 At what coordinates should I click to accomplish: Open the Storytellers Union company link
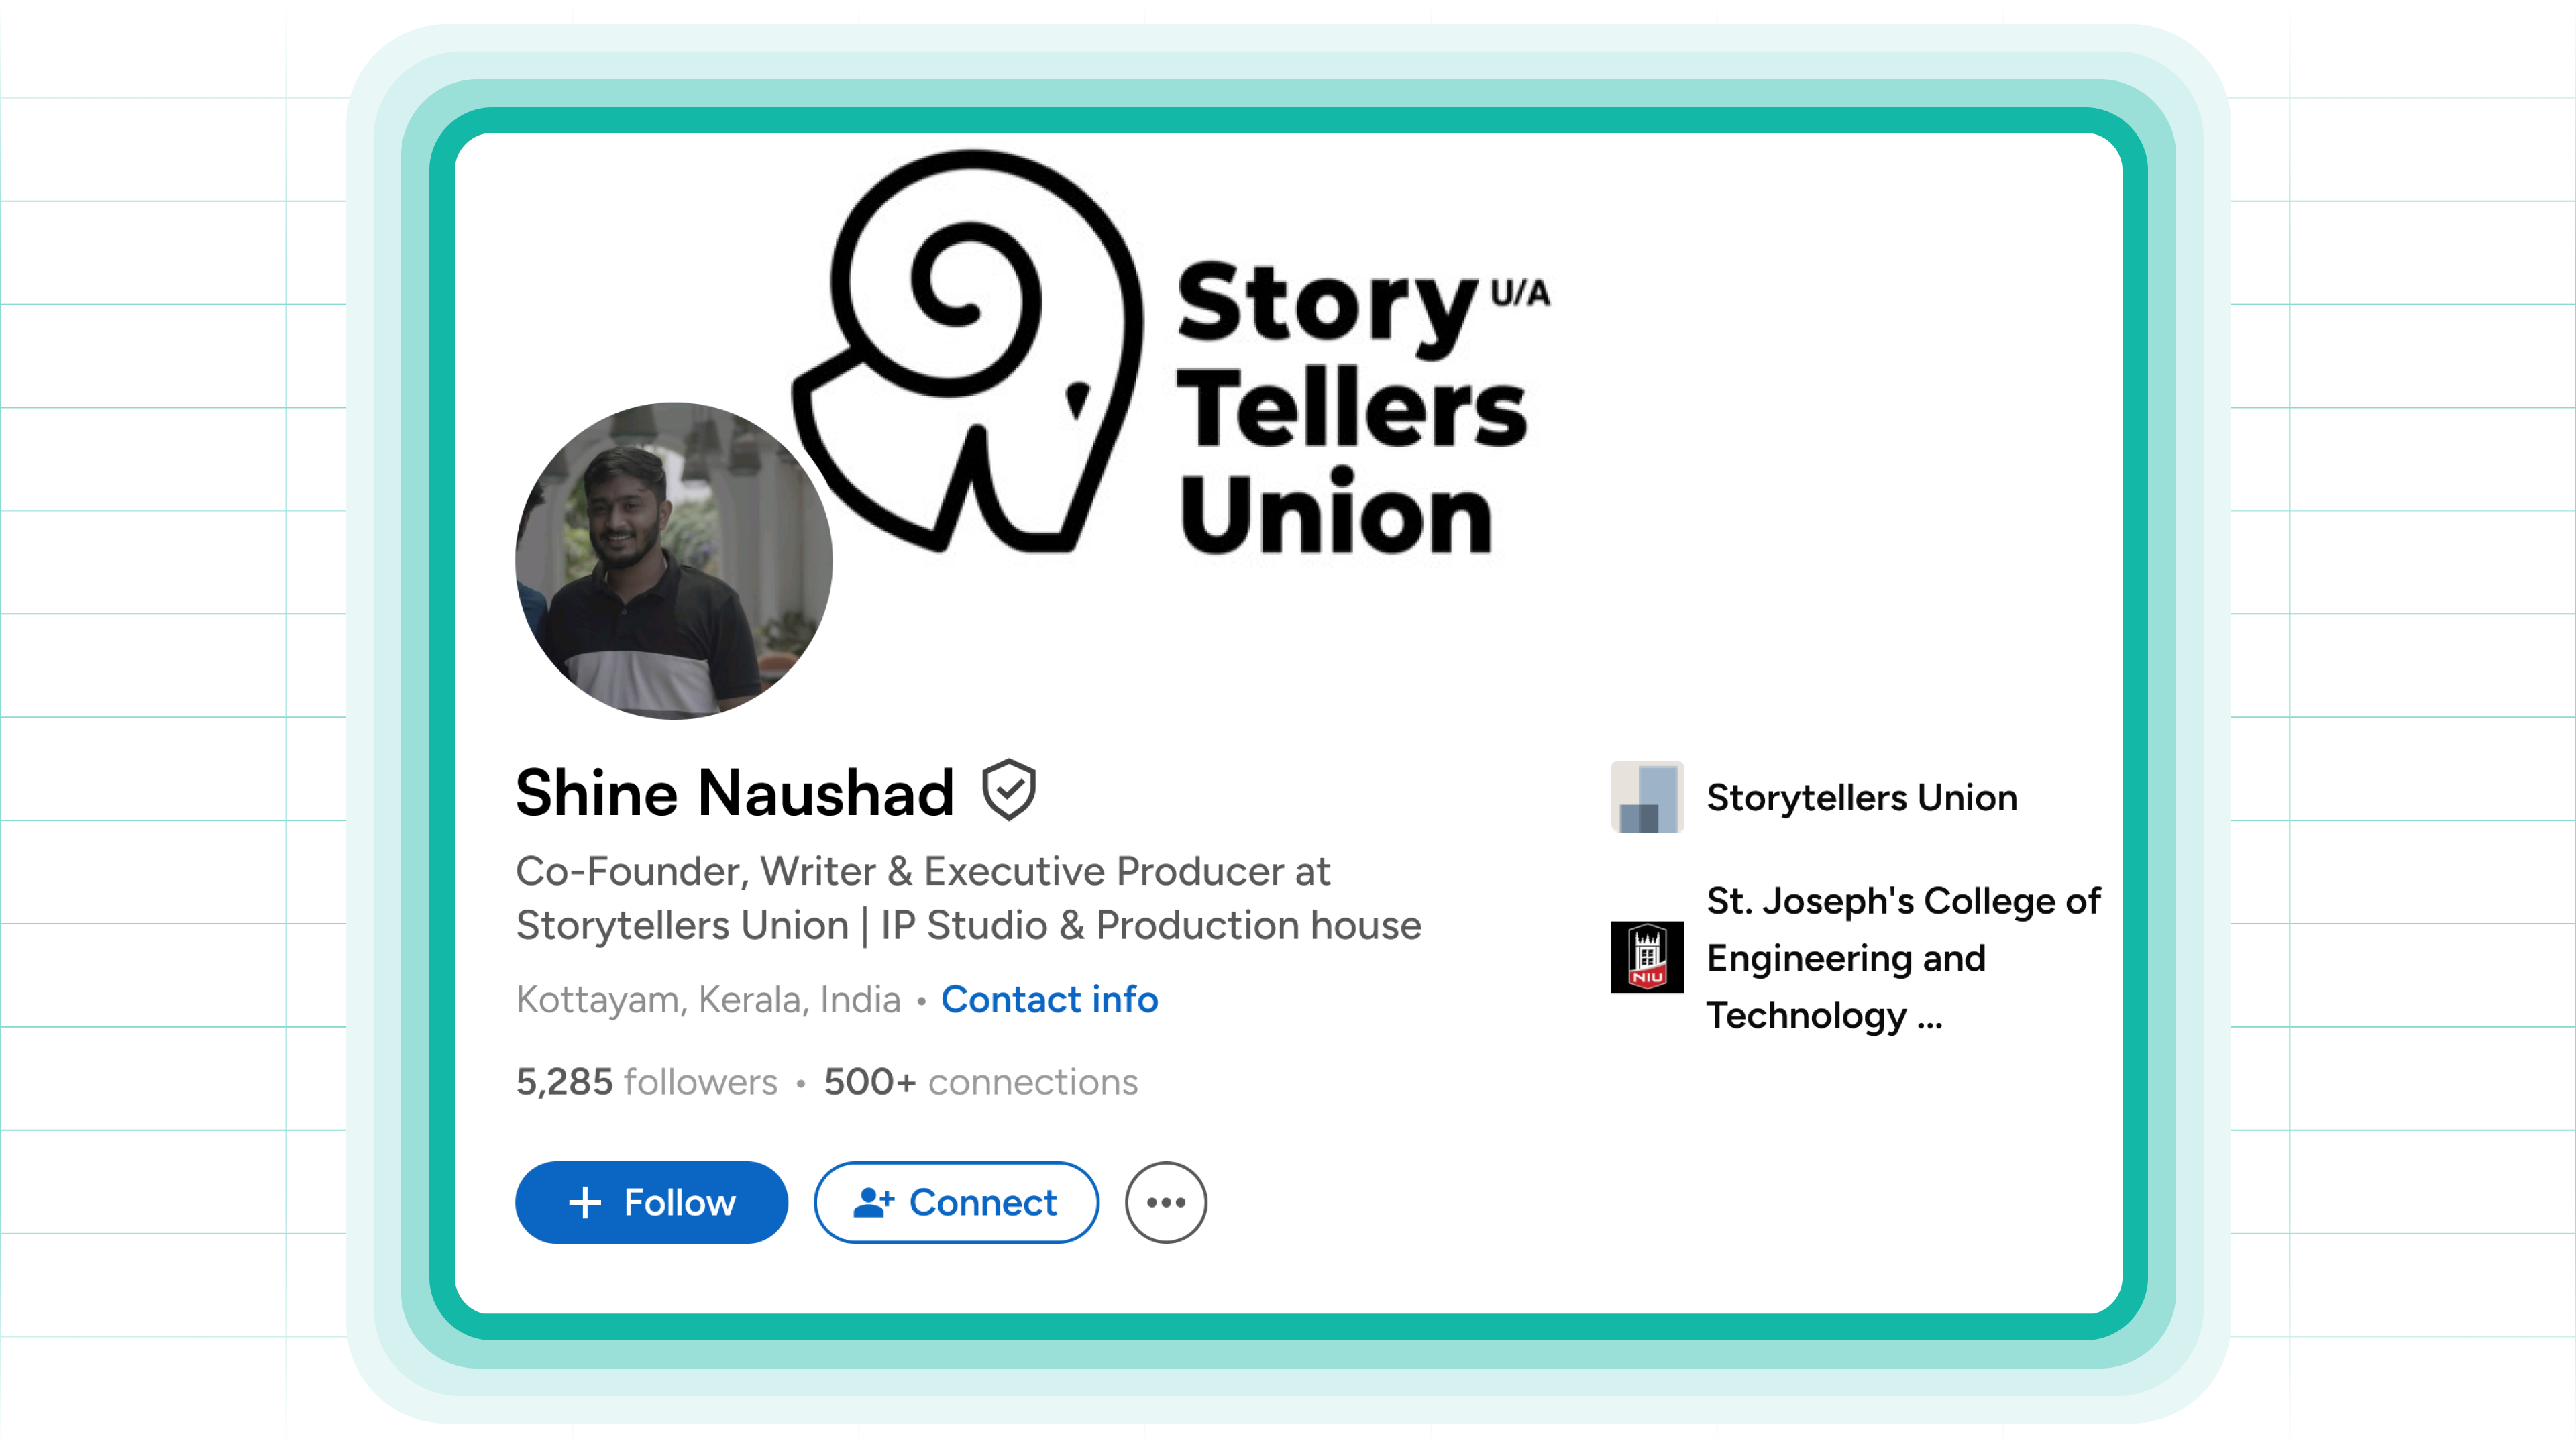1862,797
